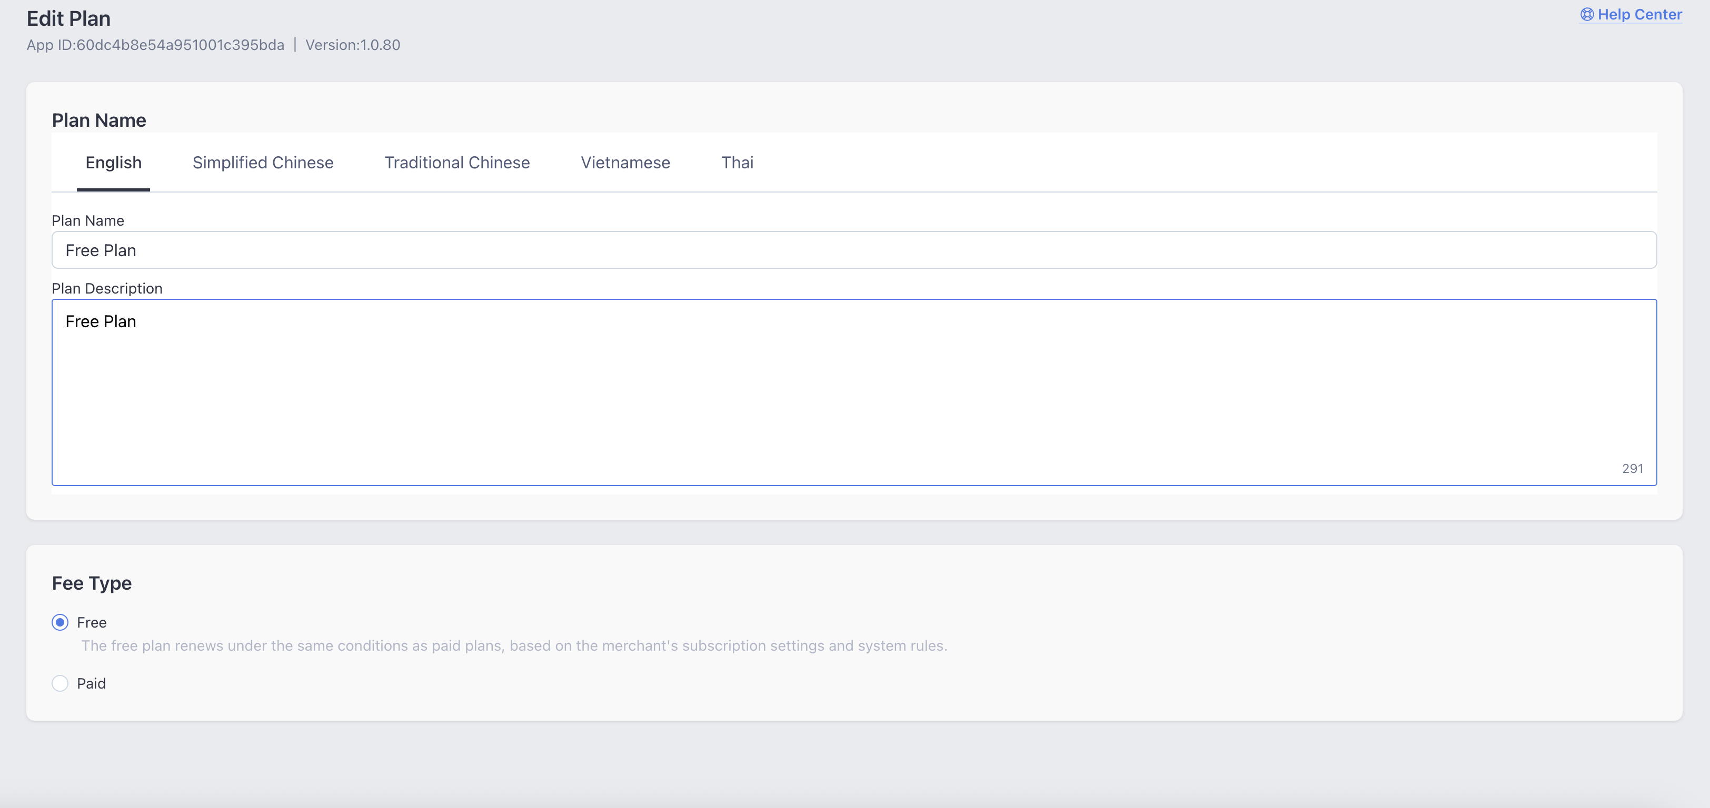Click the Fee Type section heading
Viewport: 1710px width, 808px height.
(x=92, y=583)
